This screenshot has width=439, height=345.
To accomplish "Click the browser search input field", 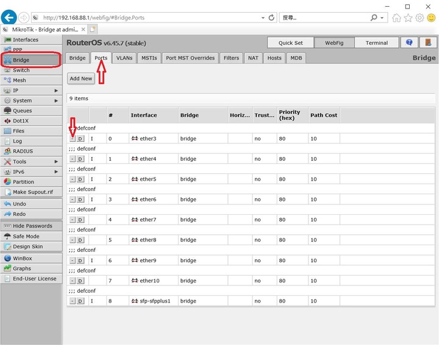I will coord(325,18).
